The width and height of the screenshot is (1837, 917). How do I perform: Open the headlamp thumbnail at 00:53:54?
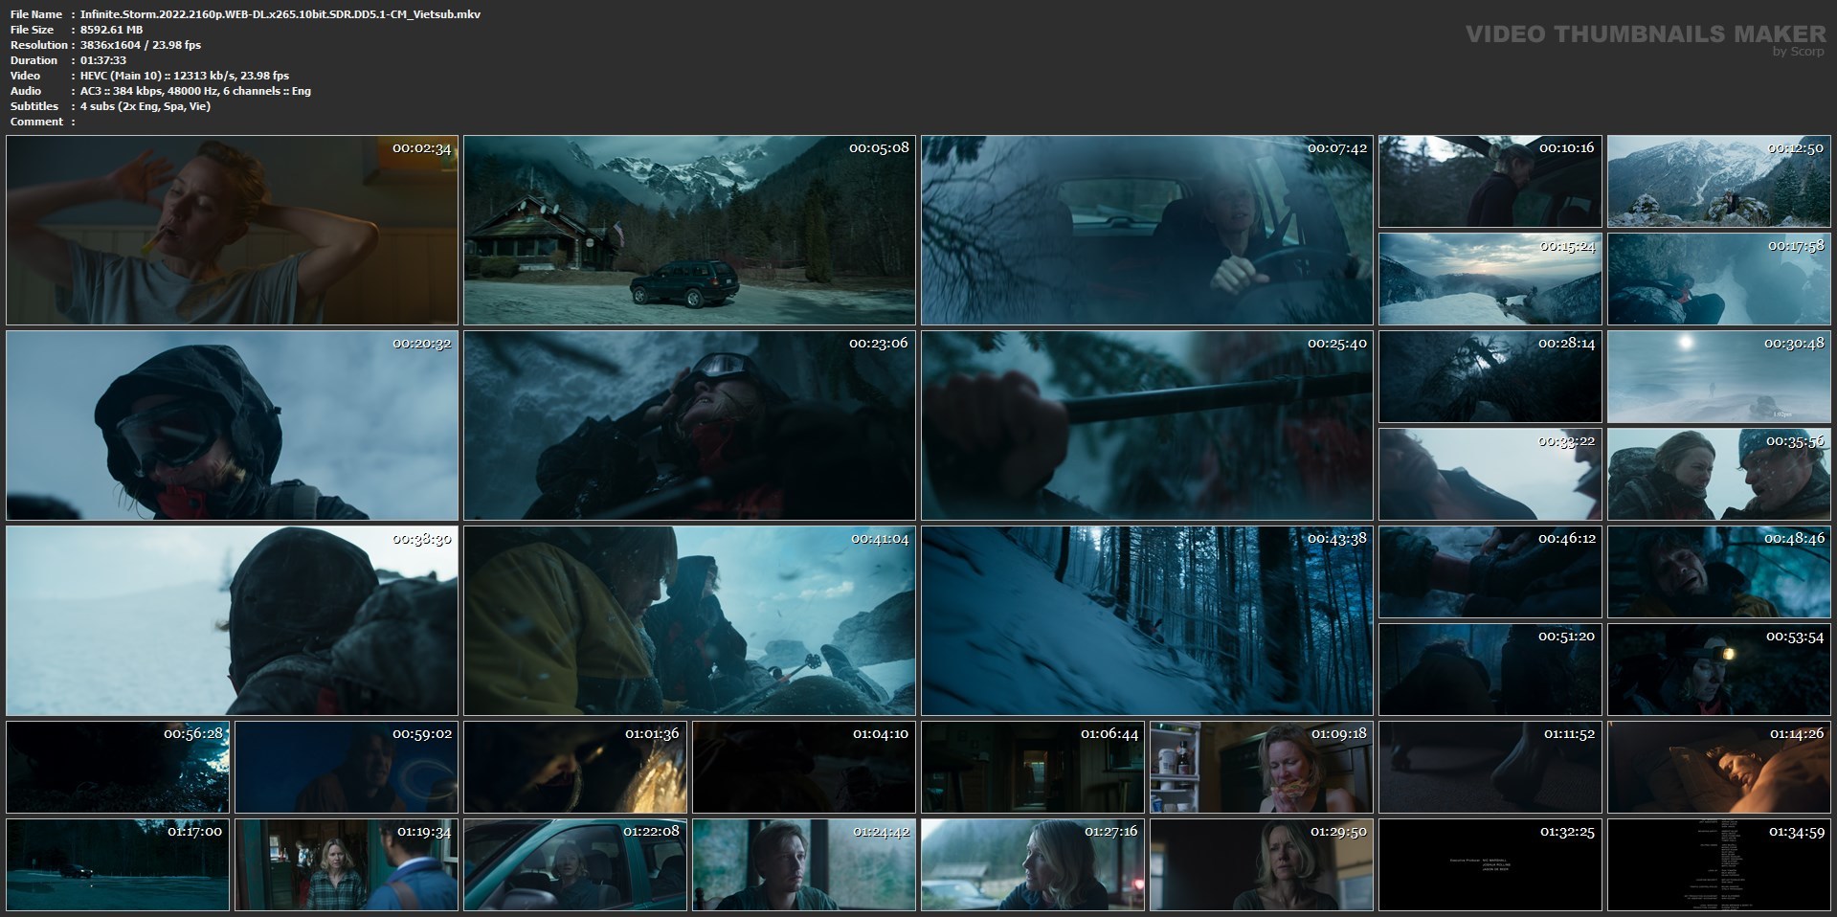pos(1718,670)
